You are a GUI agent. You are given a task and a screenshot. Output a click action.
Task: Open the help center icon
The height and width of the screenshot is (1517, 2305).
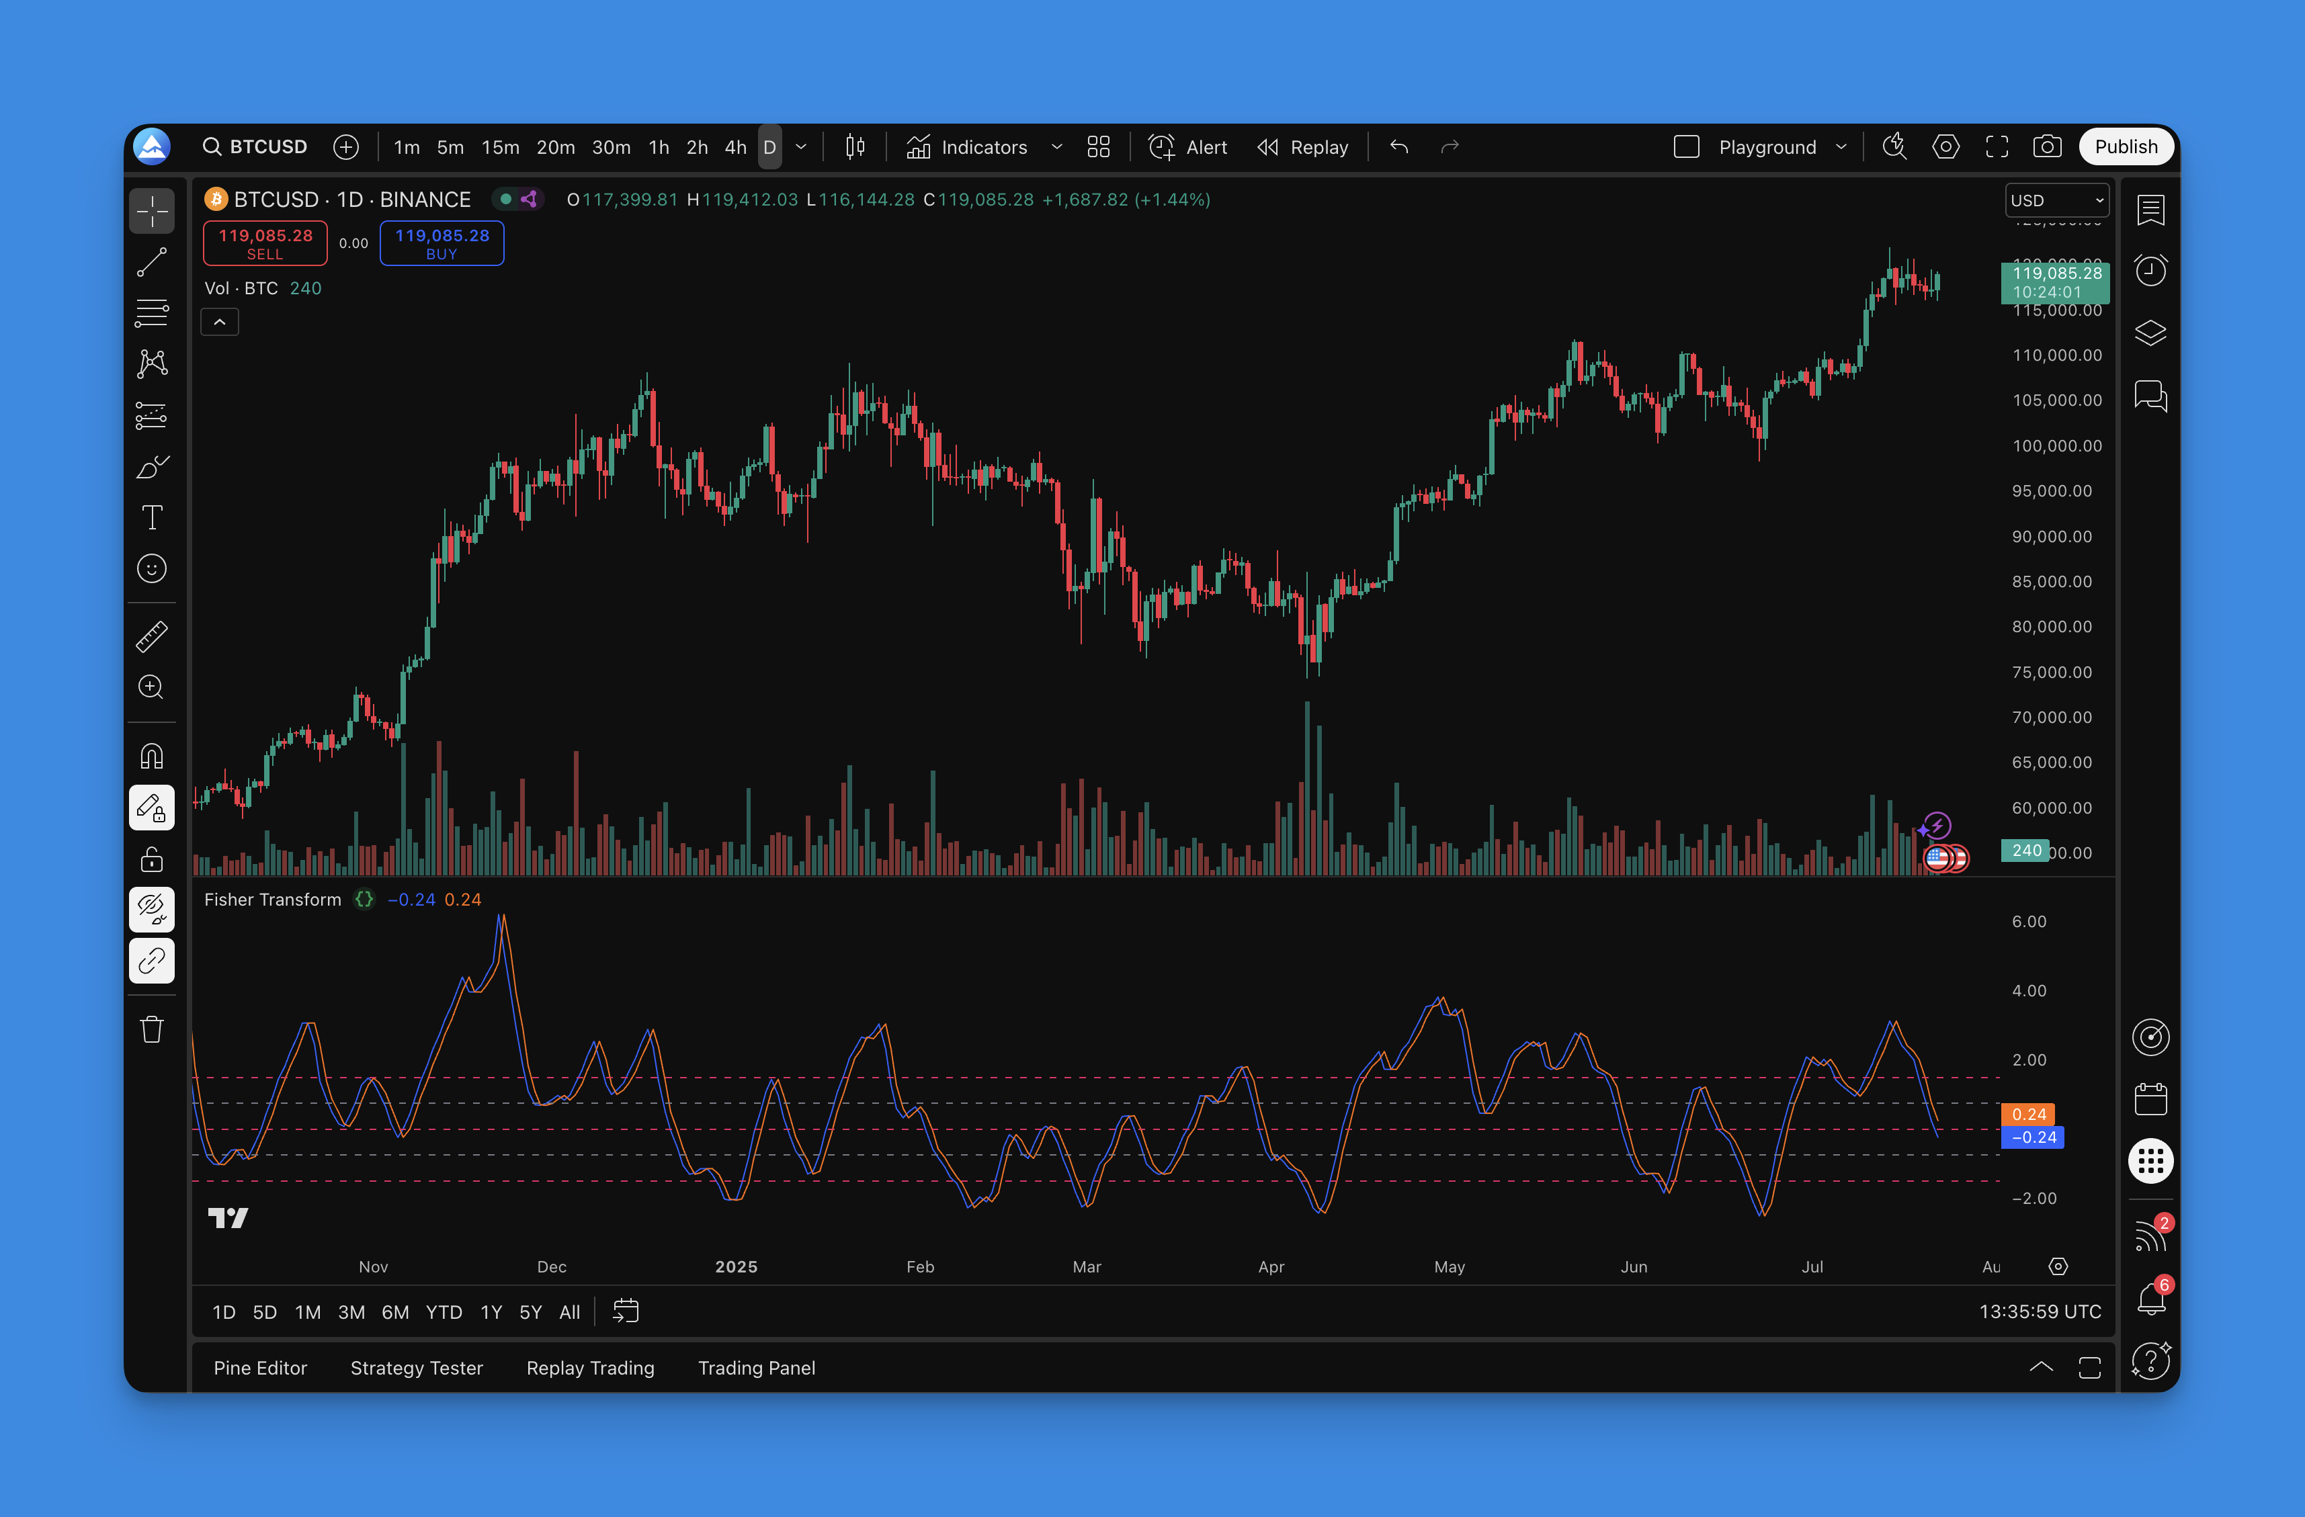(2151, 1360)
